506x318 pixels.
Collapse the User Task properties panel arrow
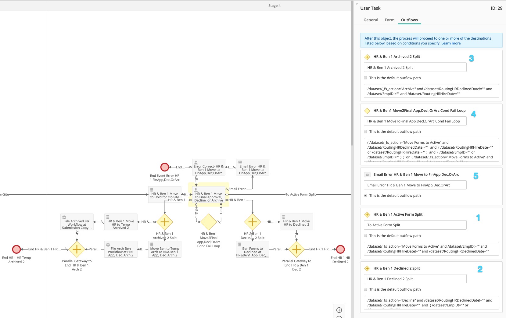pos(357,4)
